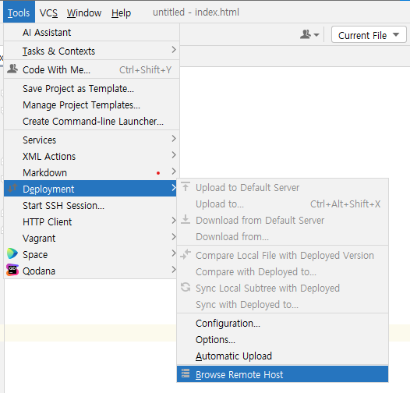Open deployment Options...
The image size is (410, 393).
(x=282, y=340)
